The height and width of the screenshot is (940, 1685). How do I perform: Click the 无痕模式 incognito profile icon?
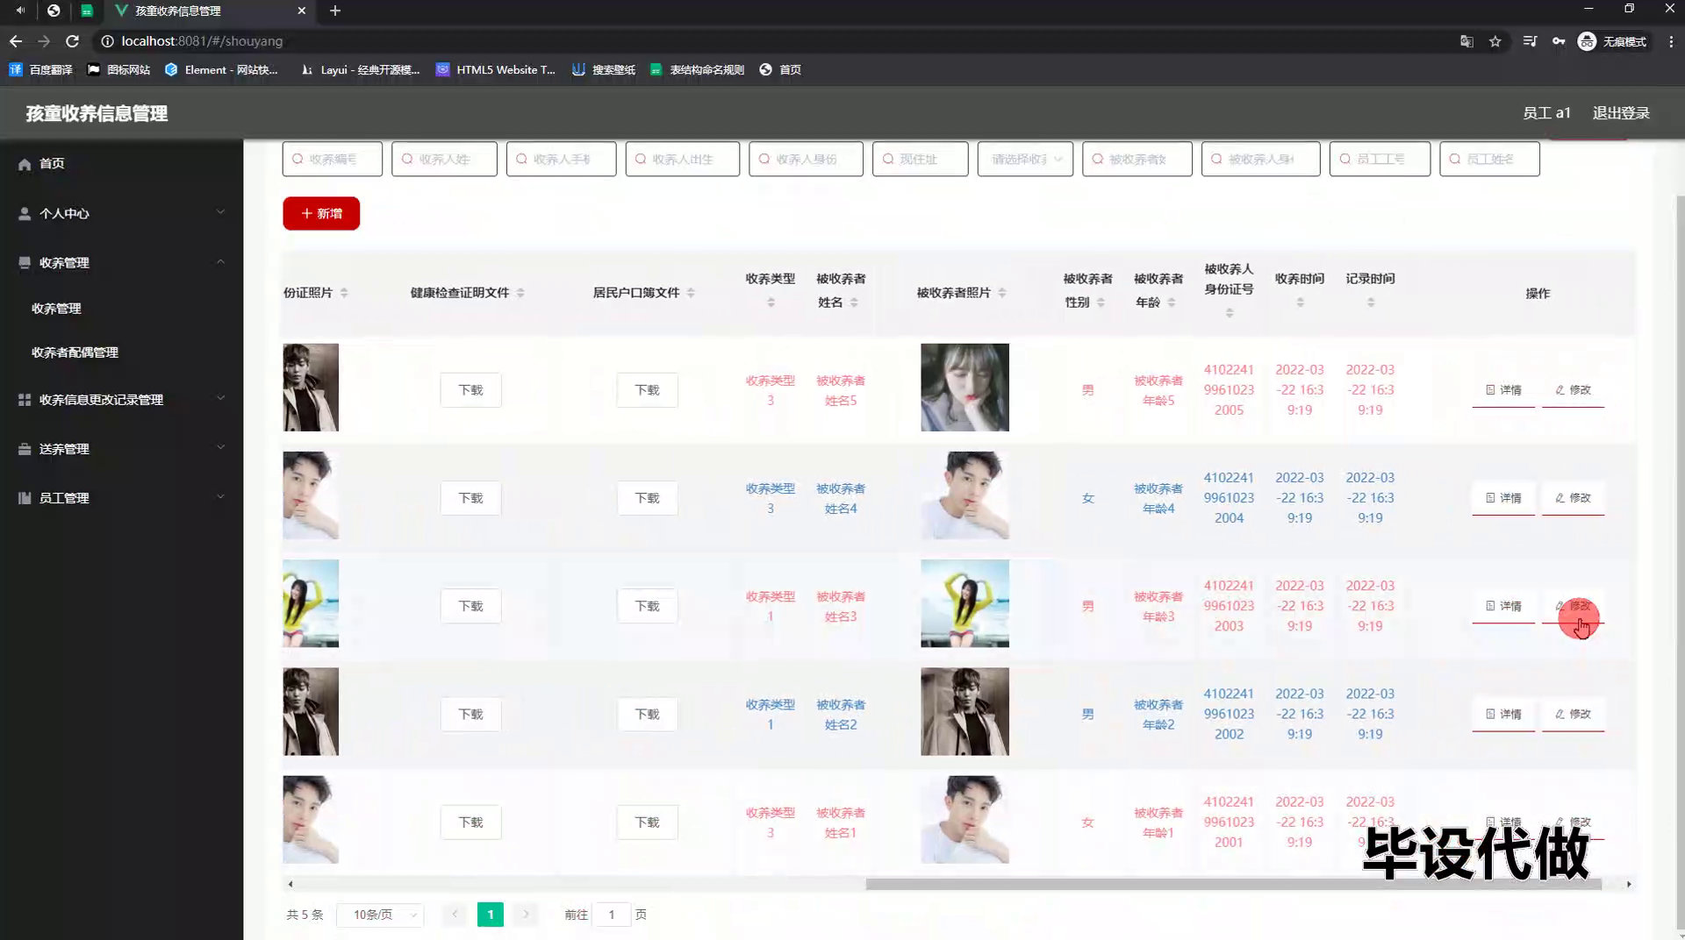click(1587, 41)
